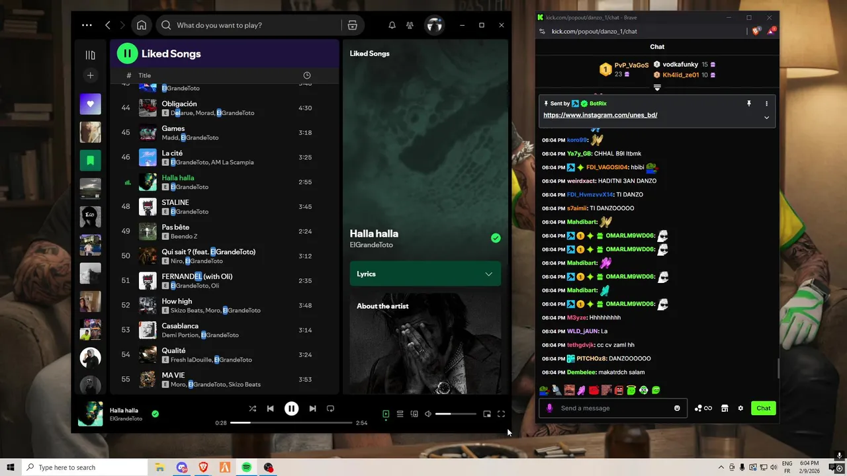This screenshot has height=476, width=847.
Task: Open the Queue icon
Action: (400, 414)
